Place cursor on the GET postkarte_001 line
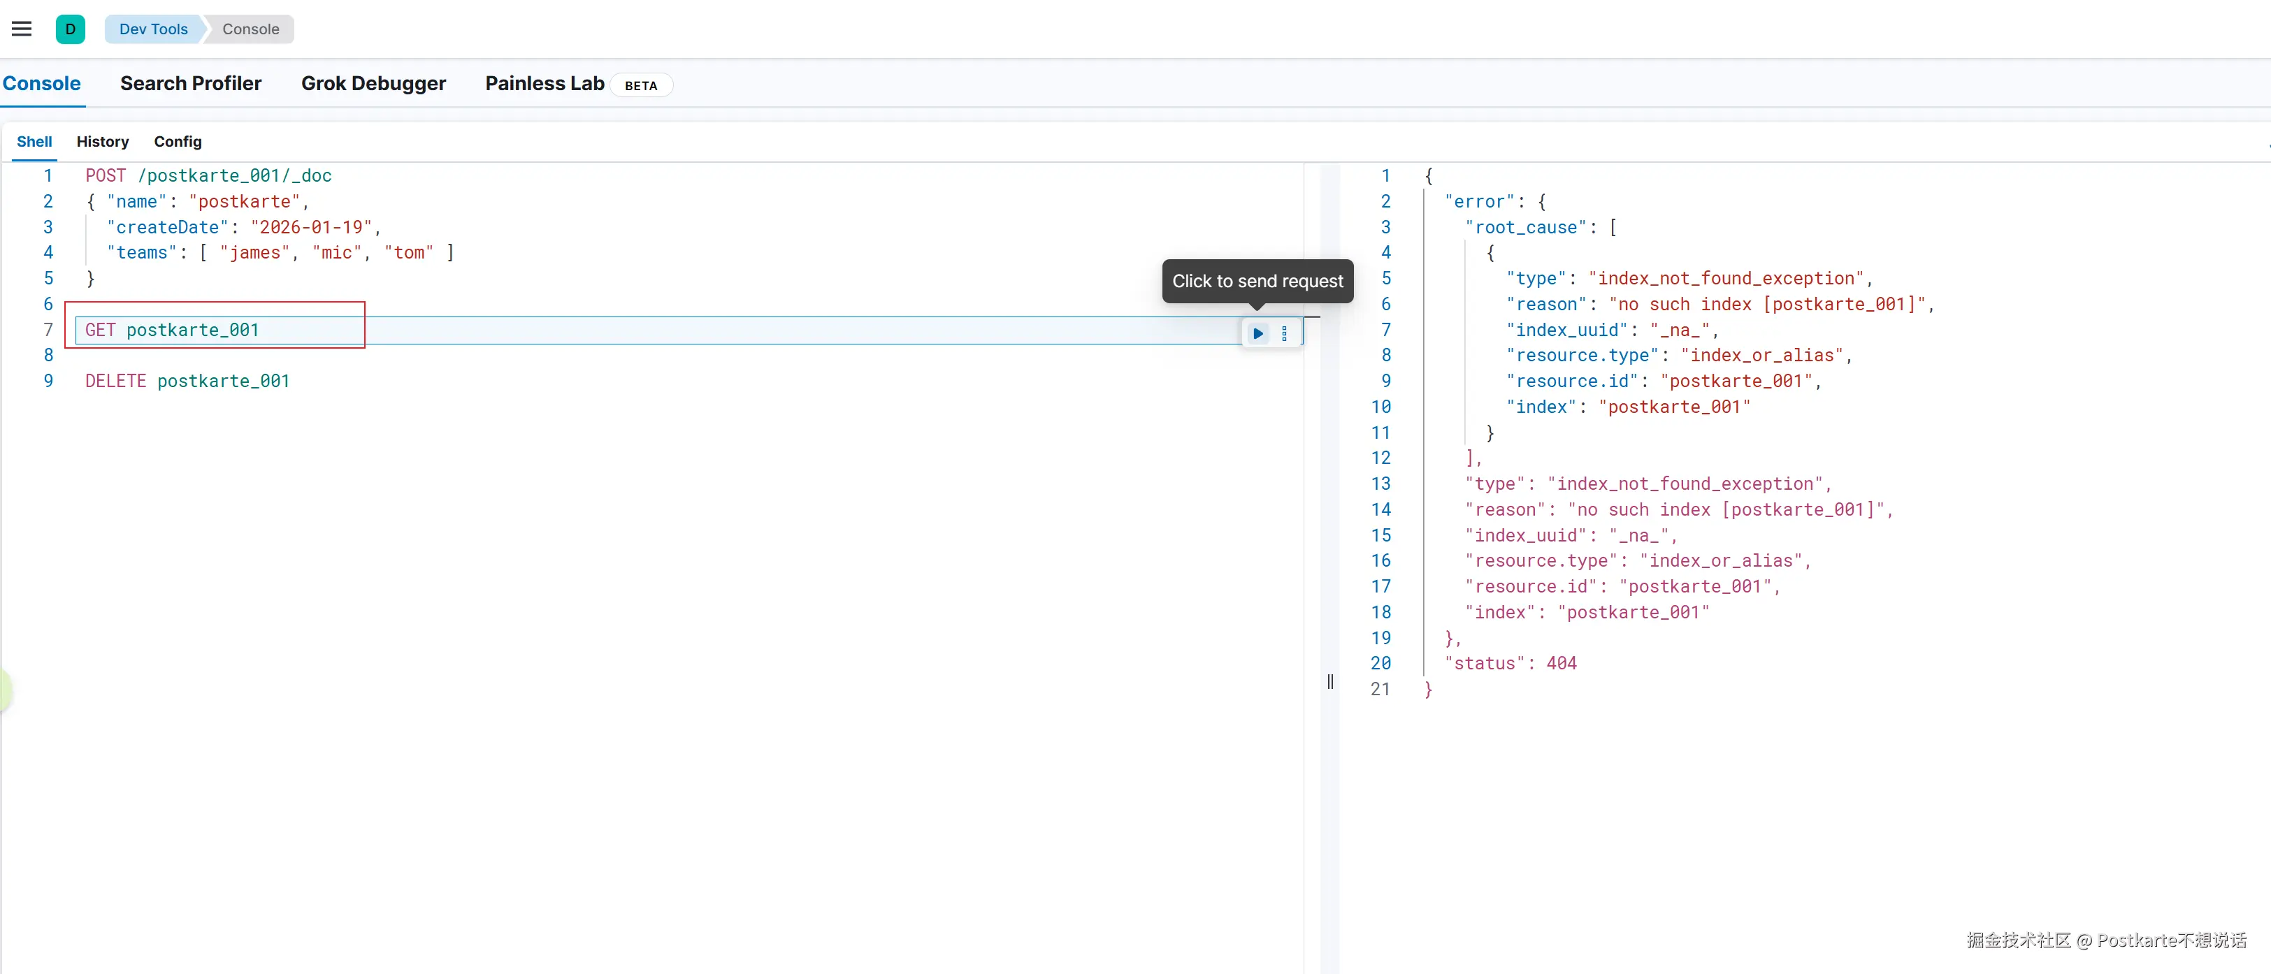Image resolution: width=2271 pixels, height=974 pixels. [173, 330]
